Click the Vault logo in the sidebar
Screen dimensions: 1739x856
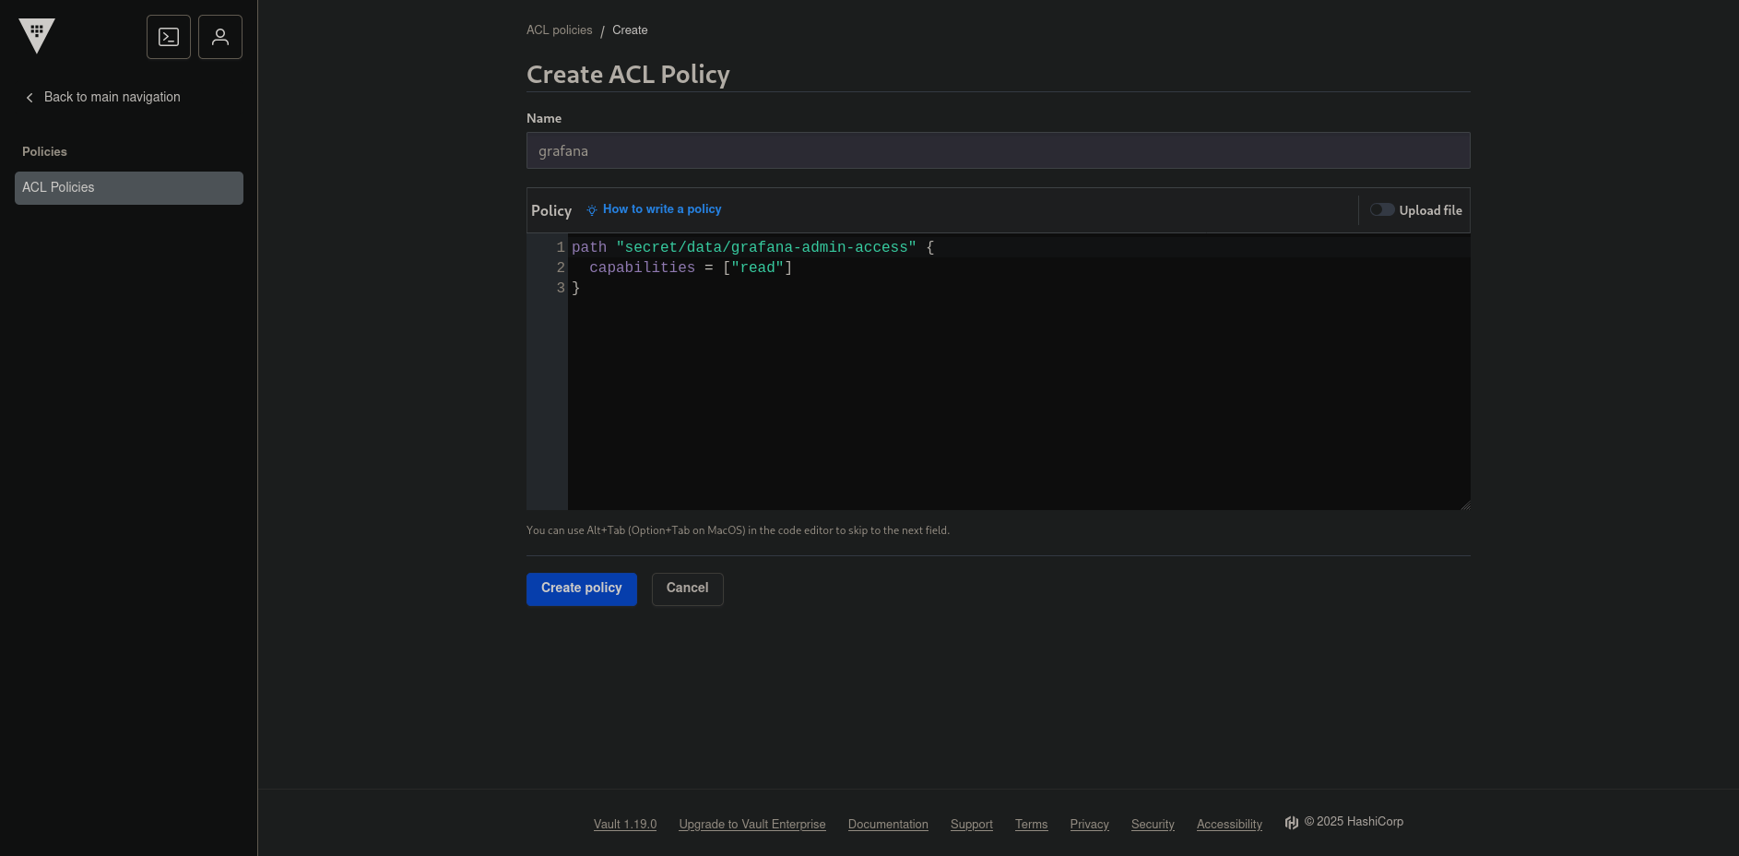click(37, 35)
